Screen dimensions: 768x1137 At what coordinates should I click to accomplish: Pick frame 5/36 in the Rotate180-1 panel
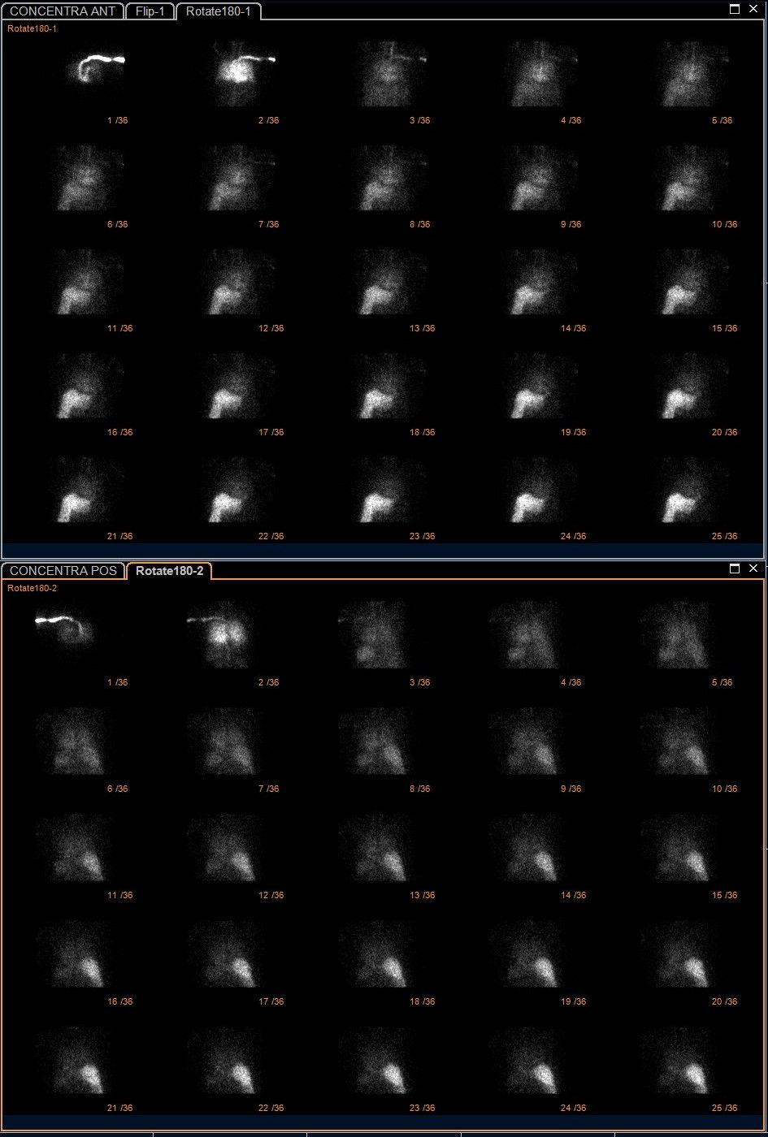pos(695,74)
